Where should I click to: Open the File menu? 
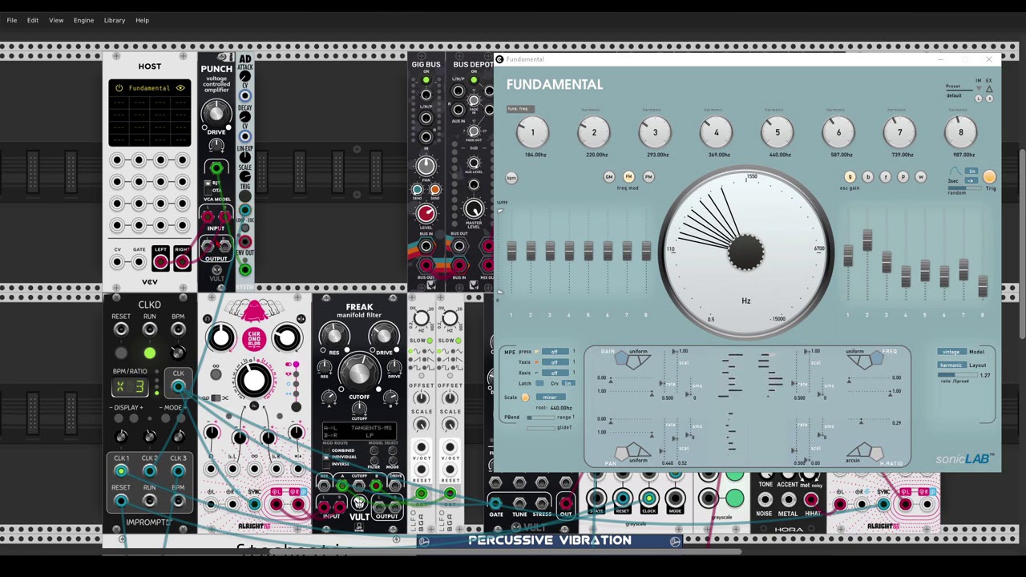click(x=12, y=20)
